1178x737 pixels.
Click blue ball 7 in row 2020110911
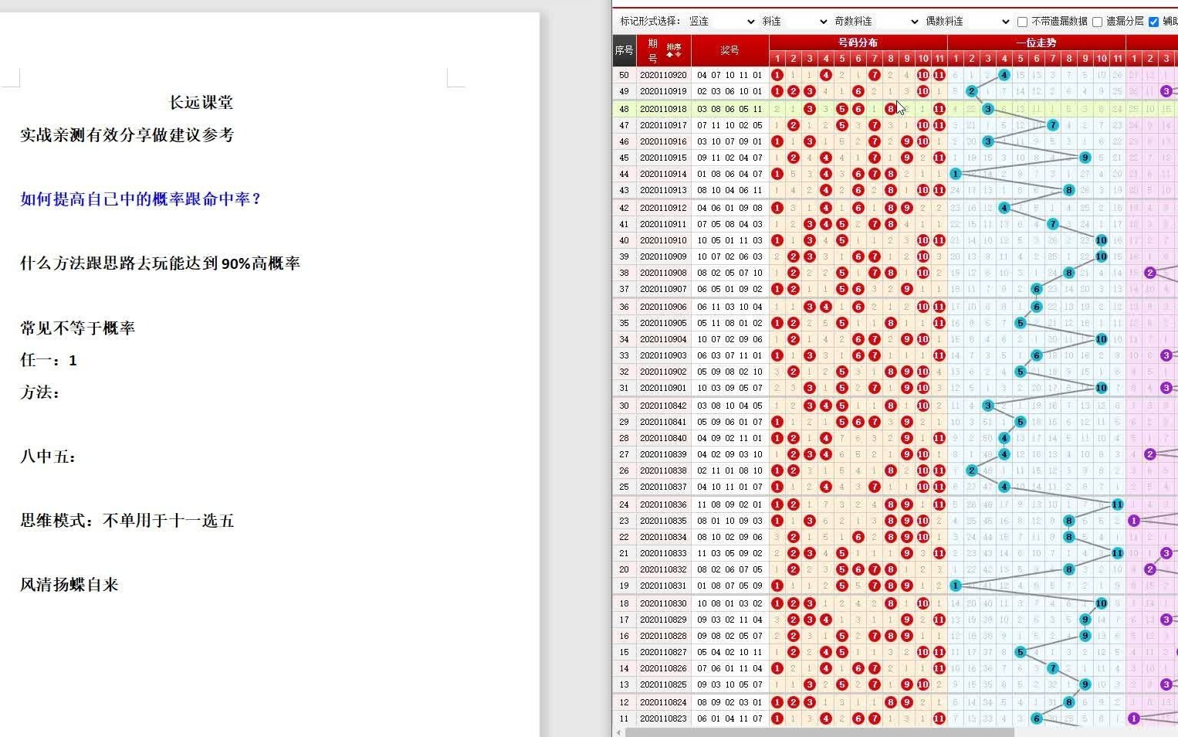click(1052, 224)
